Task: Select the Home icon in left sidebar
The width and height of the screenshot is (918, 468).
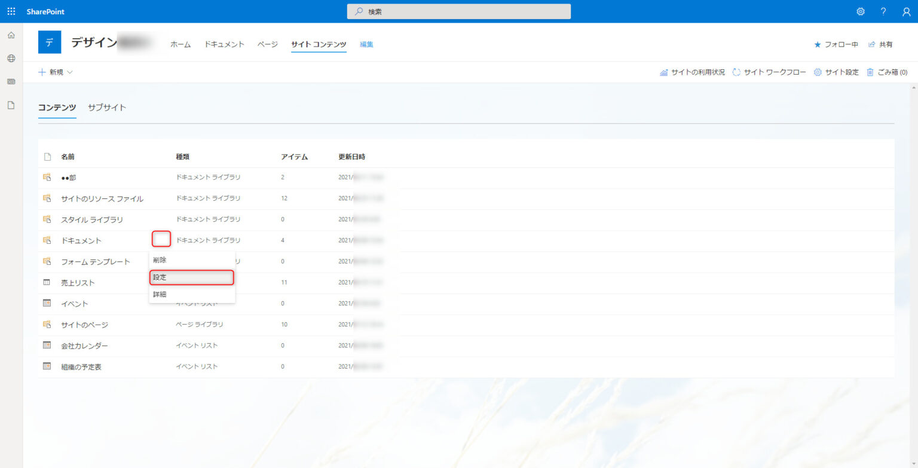Action: pyautogui.click(x=11, y=35)
